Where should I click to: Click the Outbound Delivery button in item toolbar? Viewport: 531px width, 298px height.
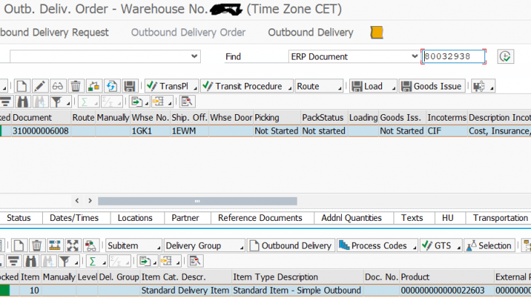pyautogui.click(x=291, y=246)
